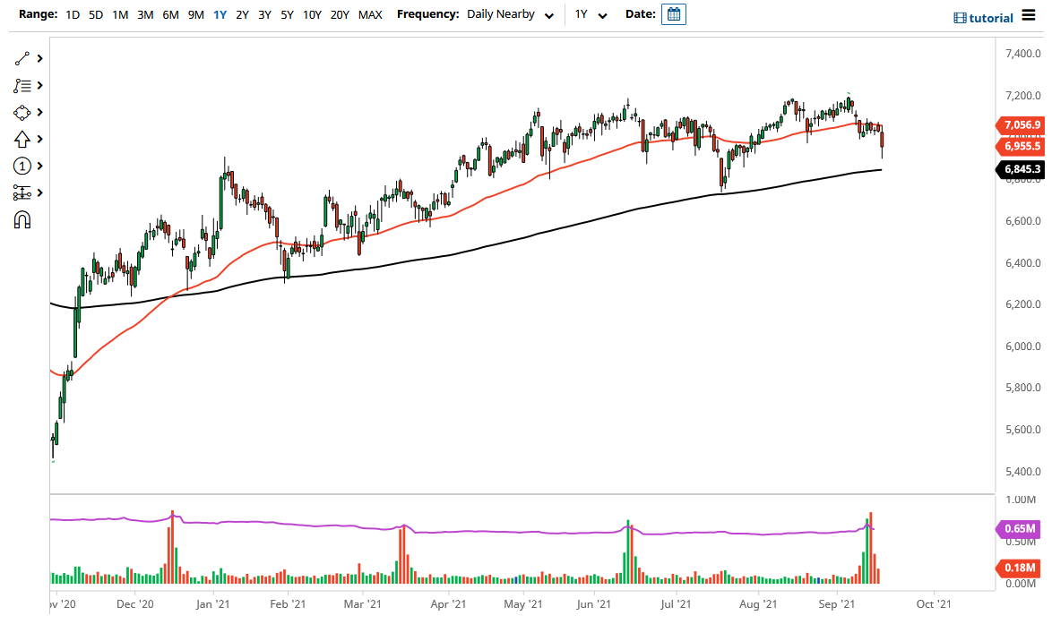The height and width of the screenshot is (624, 1052).
Task: Click the purple 0.65M volume price flag
Action: 1022,529
